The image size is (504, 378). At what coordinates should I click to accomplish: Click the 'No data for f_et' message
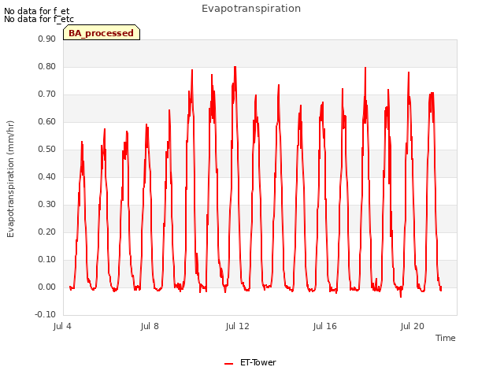tap(37, 11)
